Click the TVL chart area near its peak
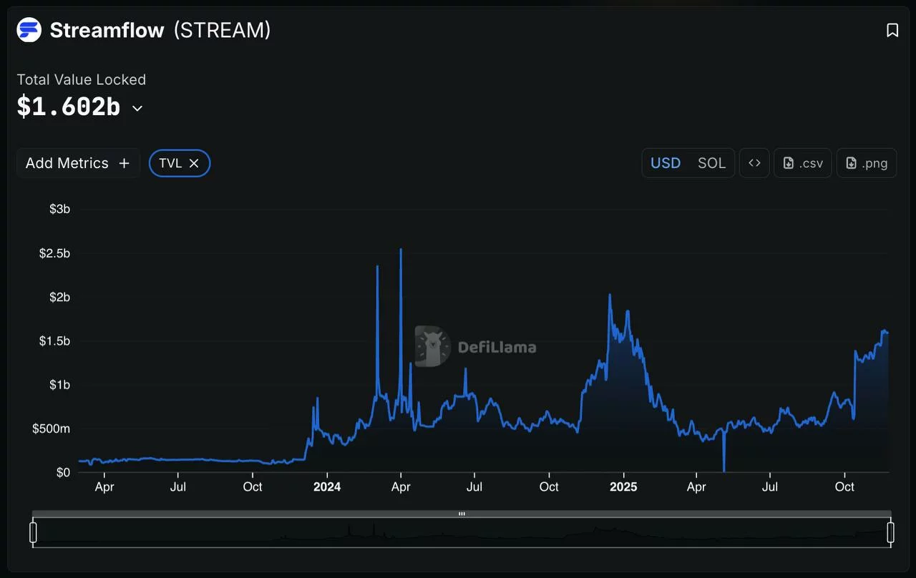This screenshot has height=578, width=916. pos(400,258)
